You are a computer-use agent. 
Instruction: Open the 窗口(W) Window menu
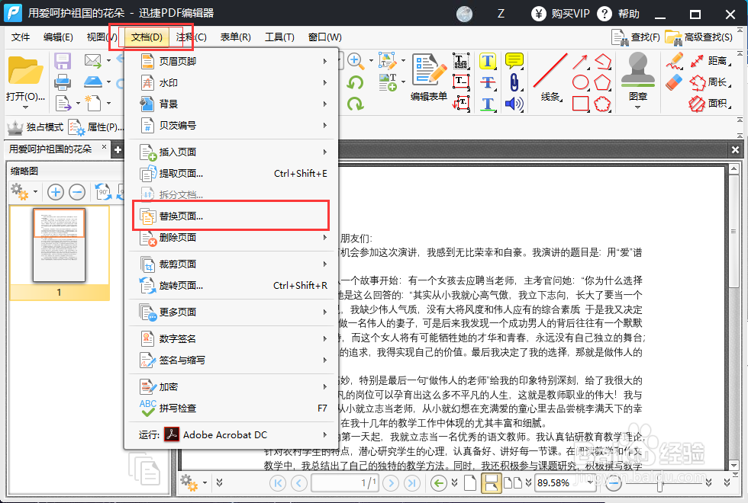click(325, 37)
